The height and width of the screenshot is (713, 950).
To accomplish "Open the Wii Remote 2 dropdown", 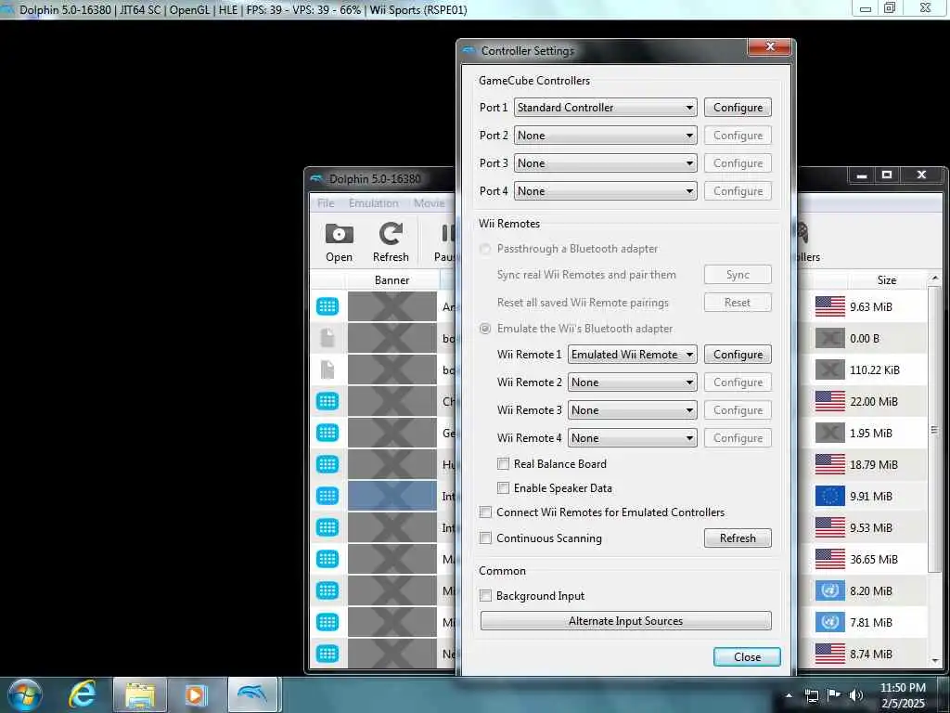I will [632, 382].
